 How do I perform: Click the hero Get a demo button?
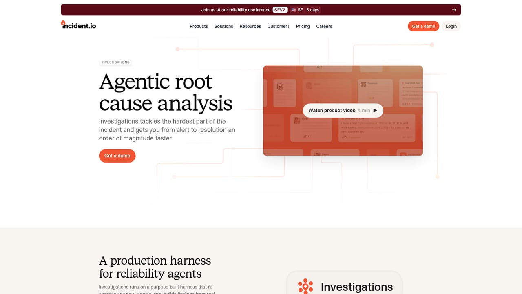coord(117,156)
